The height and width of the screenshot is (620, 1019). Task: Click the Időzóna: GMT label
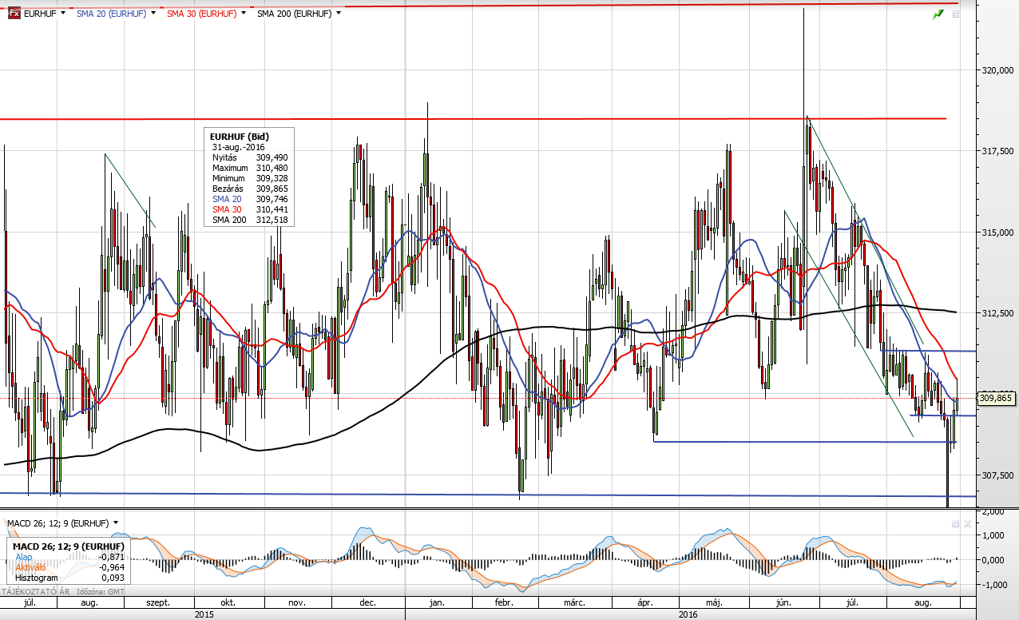101,592
